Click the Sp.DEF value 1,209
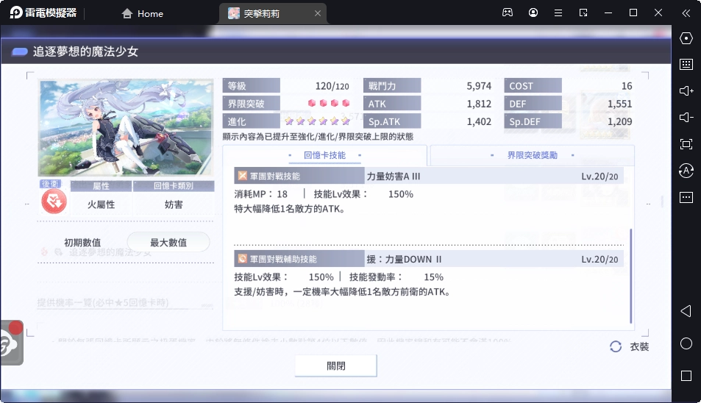 pos(619,121)
